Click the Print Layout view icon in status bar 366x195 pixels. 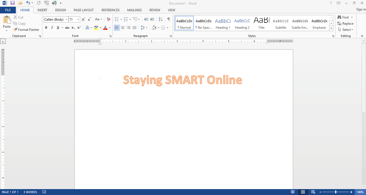(303, 192)
